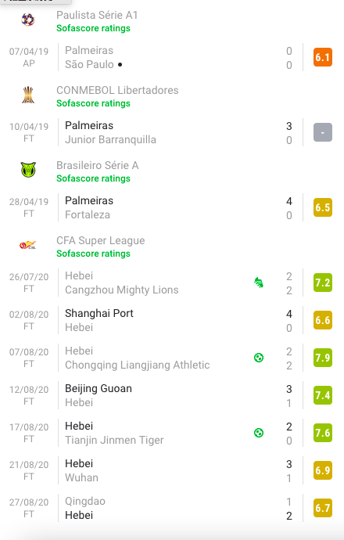344x540 pixels.
Task: Click the assist boot icon for Hebei vs Cangzhou
Action: coord(259,283)
